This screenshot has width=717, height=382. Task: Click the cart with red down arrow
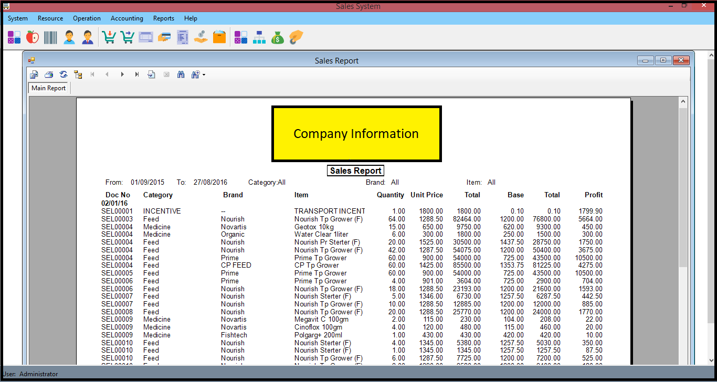pyautogui.click(x=109, y=37)
